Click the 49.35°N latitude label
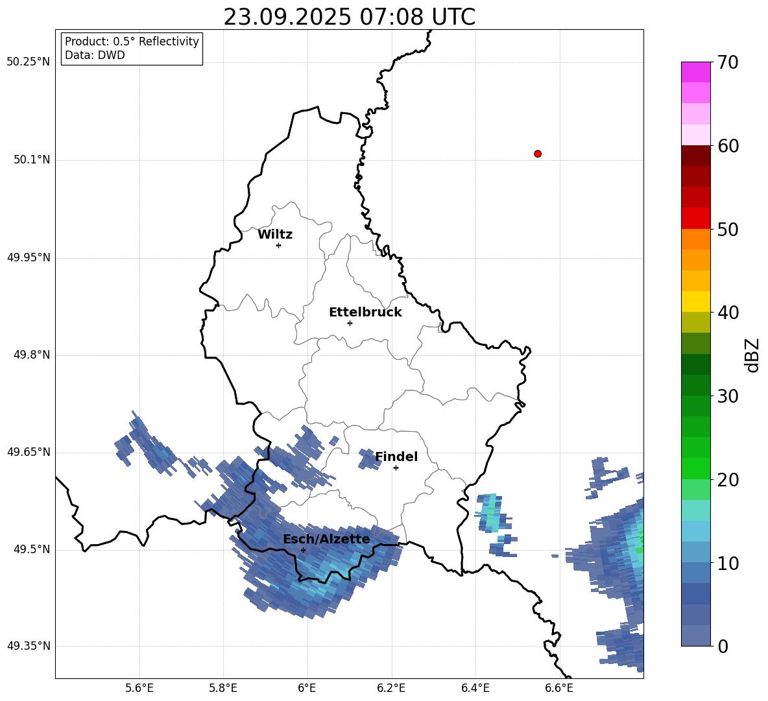 pos(29,646)
